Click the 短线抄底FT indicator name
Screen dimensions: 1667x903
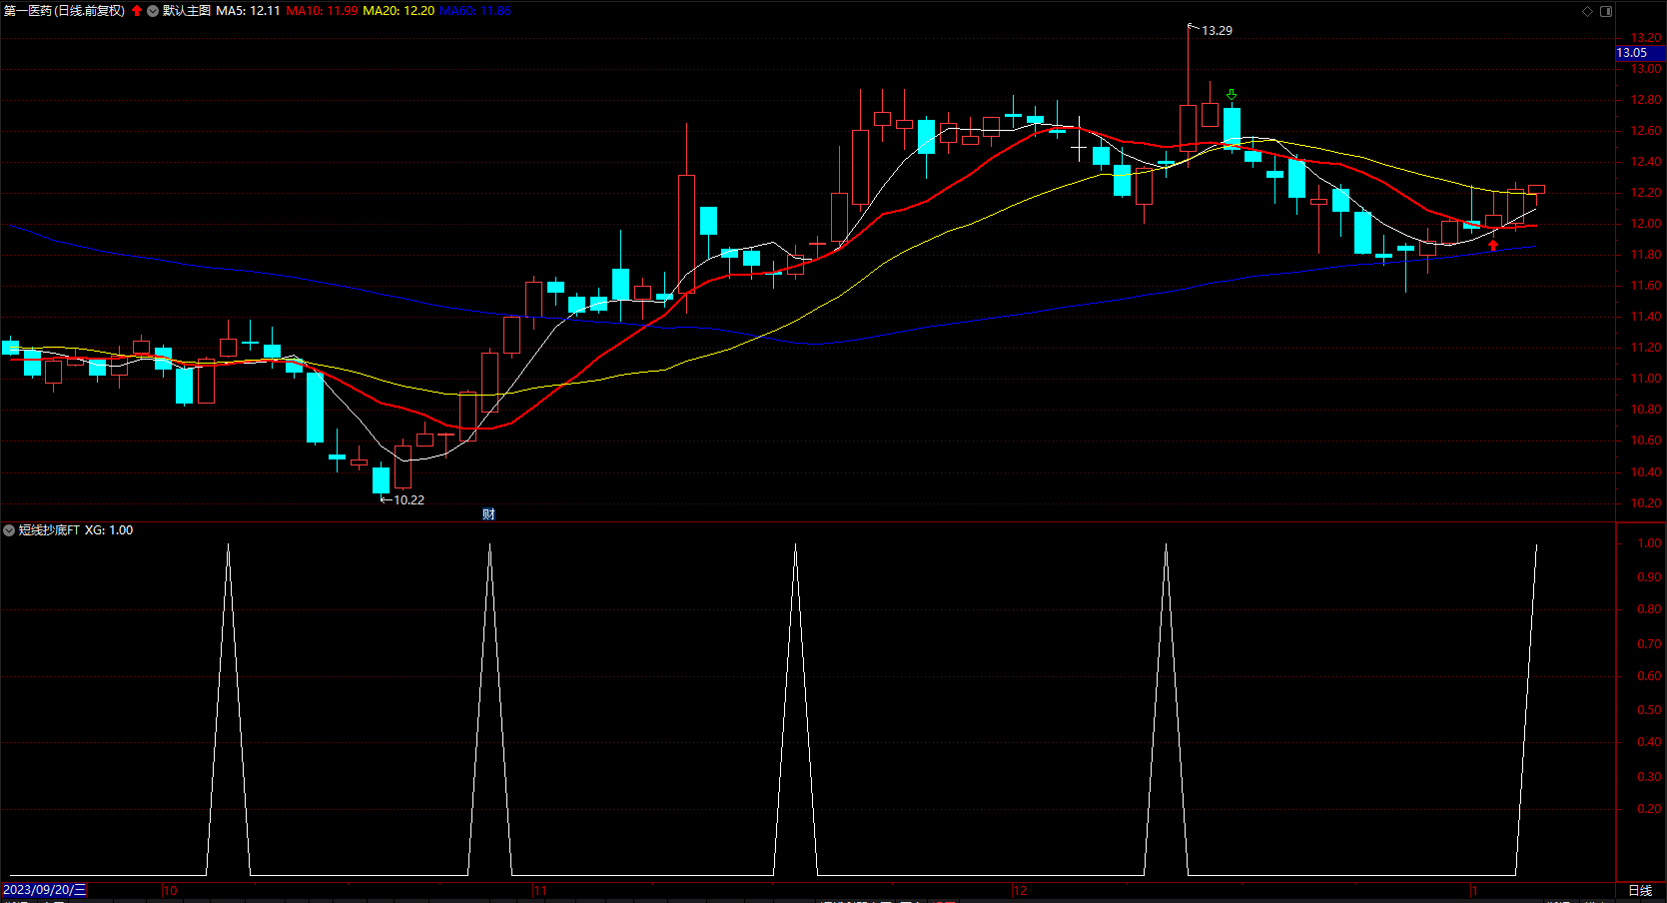[49, 530]
